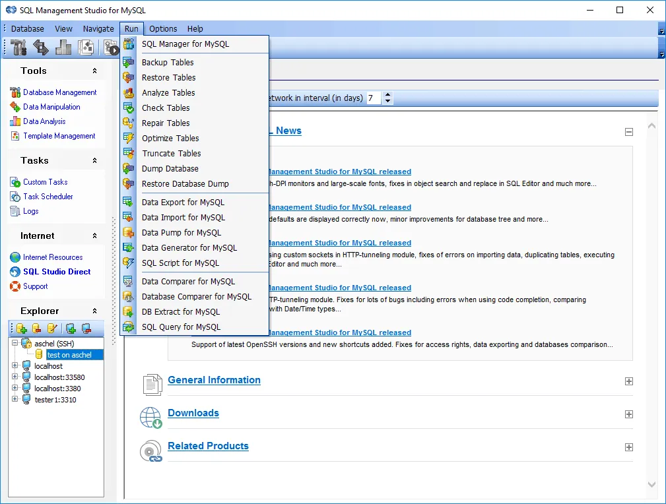This screenshot has width=666, height=504.
Task: Click the globe icon for Internet Resources
Action: pyautogui.click(x=15, y=257)
